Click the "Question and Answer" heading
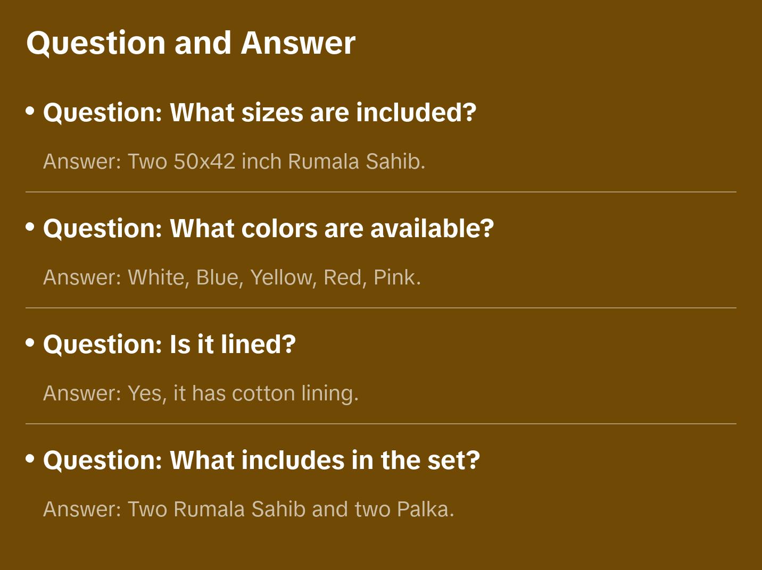 click(x=190, y=43)
